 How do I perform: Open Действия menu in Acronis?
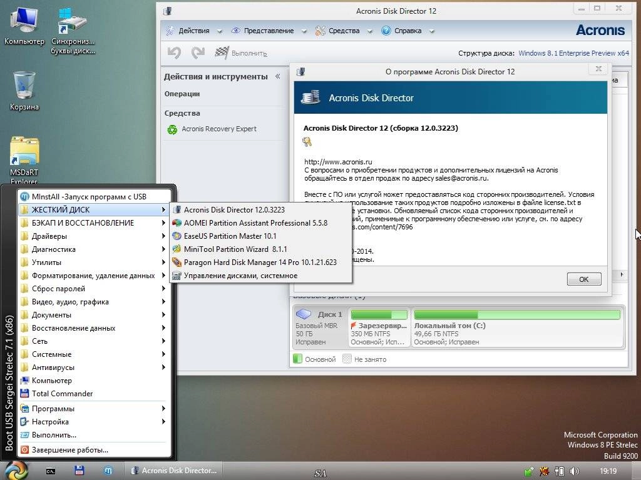[194, 31]
